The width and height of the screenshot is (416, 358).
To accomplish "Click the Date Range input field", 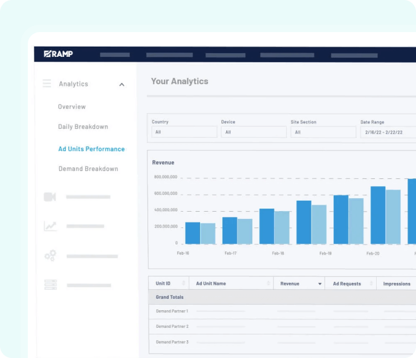I will (388, 132).
